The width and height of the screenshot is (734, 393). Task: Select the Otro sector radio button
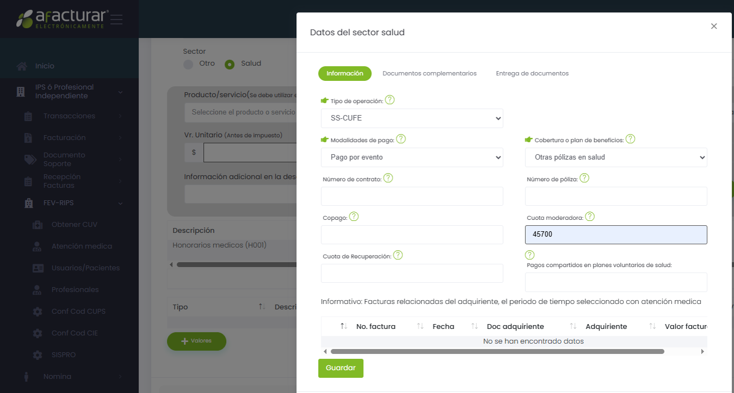pos(189,64)
